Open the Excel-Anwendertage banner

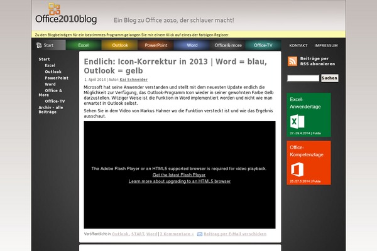pos(309,115)
